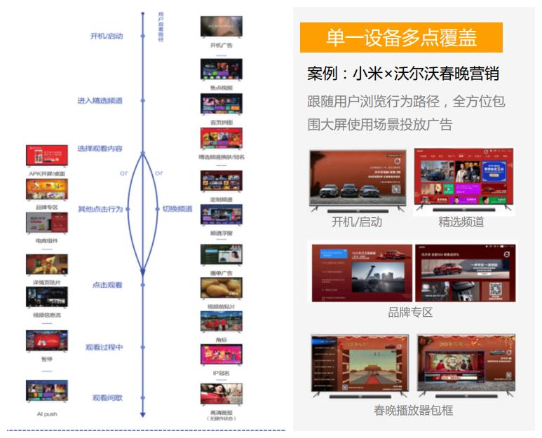Click the 其他点击行为 label
This screenshot has height=438, width=542.
point(100,209)
